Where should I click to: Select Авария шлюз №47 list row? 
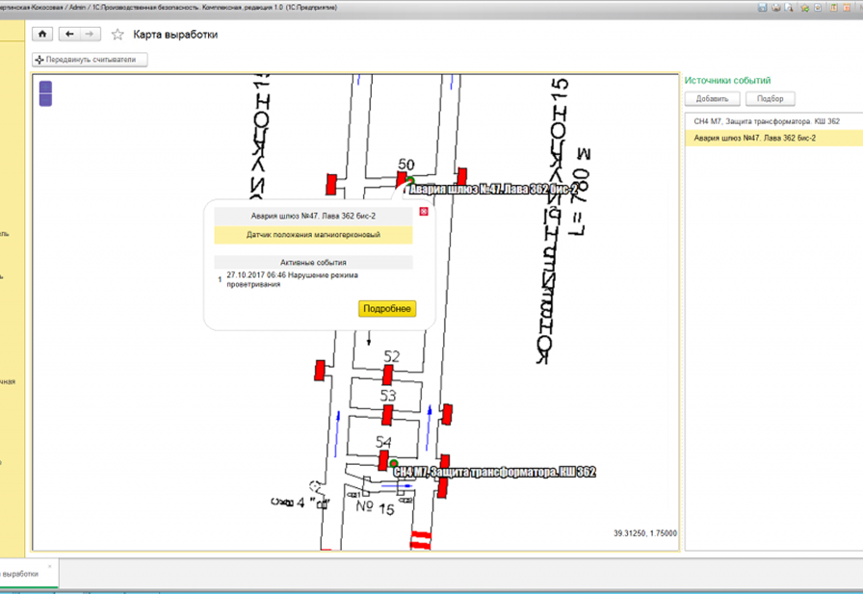755,138
